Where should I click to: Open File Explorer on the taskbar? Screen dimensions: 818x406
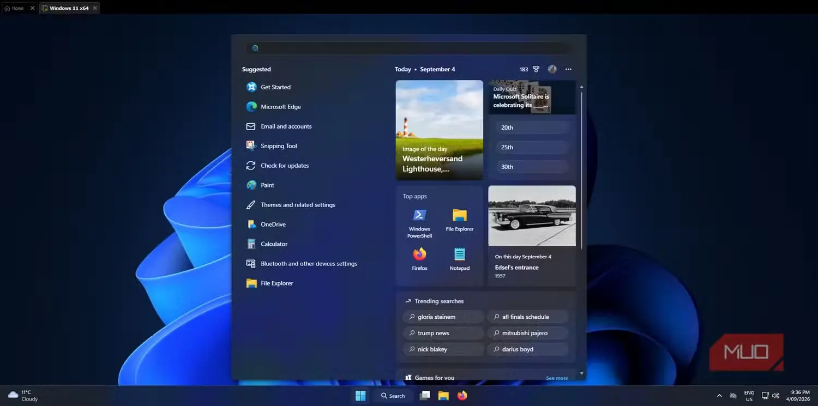[443, 396]
